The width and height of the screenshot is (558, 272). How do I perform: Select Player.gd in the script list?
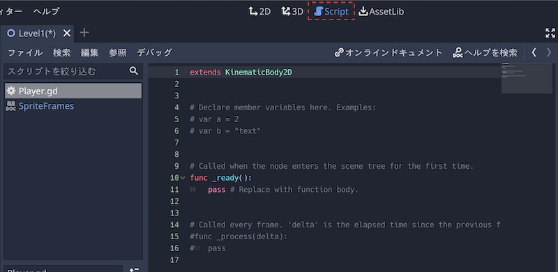pos(73,91)
